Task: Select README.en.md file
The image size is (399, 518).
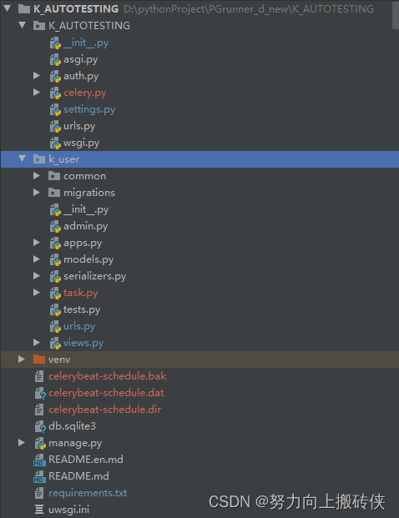Action: [86, 460]
